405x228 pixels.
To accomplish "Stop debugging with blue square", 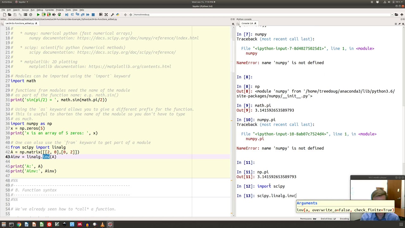I will (93, 15).
